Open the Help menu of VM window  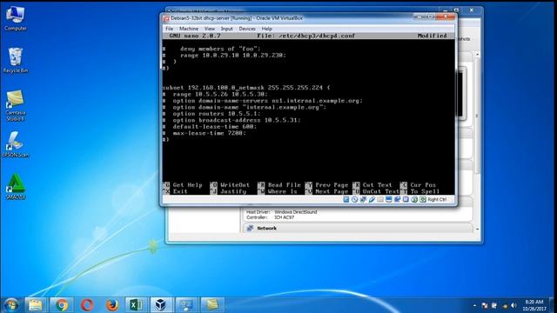click(267, 29)
